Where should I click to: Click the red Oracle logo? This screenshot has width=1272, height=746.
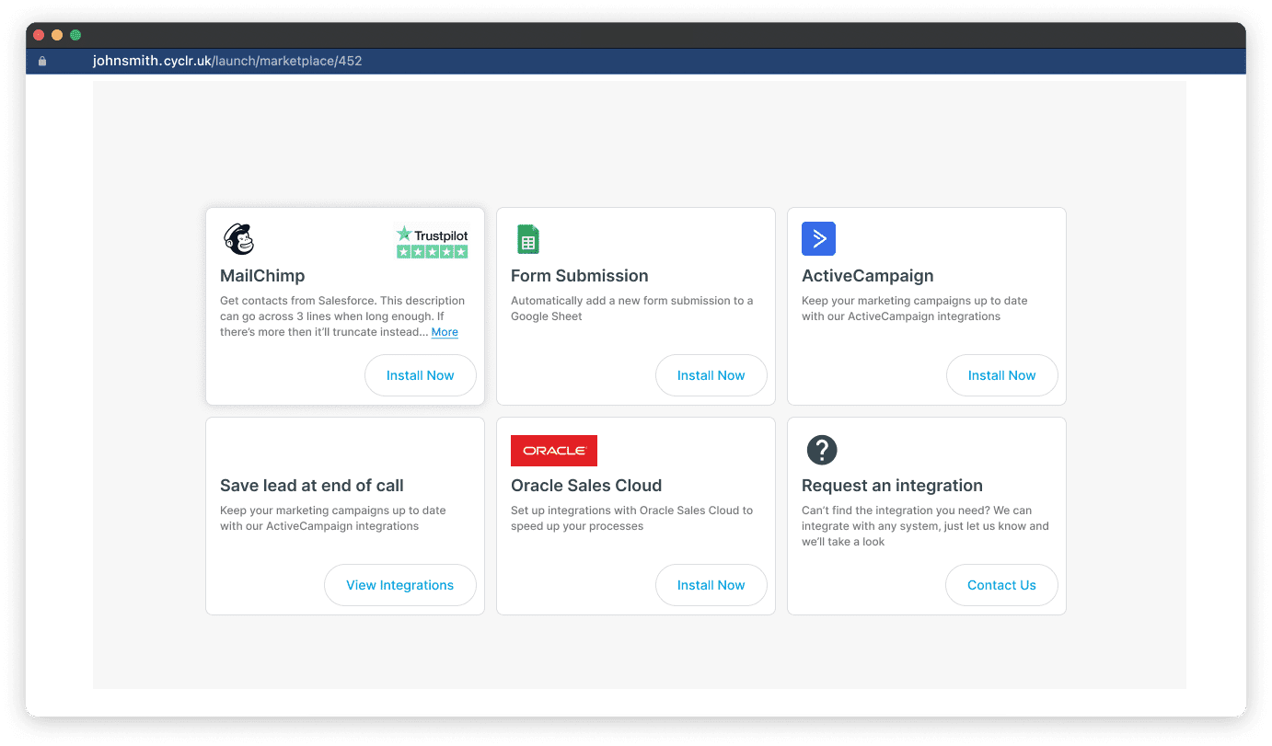(x=553, y=451)
